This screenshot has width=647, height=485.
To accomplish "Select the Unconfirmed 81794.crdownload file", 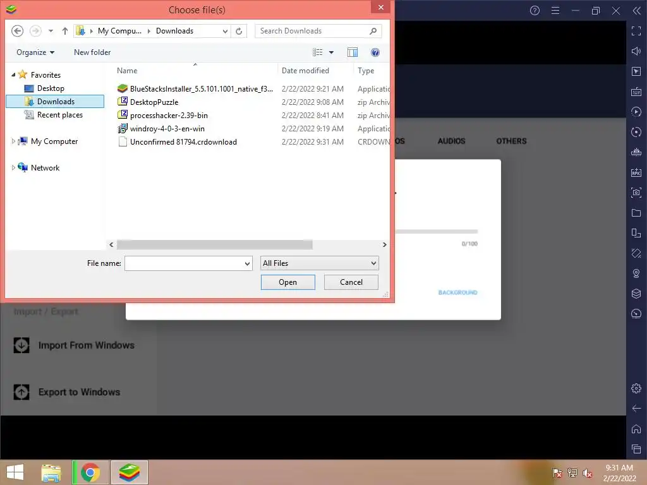I will [x=177, y=141].
